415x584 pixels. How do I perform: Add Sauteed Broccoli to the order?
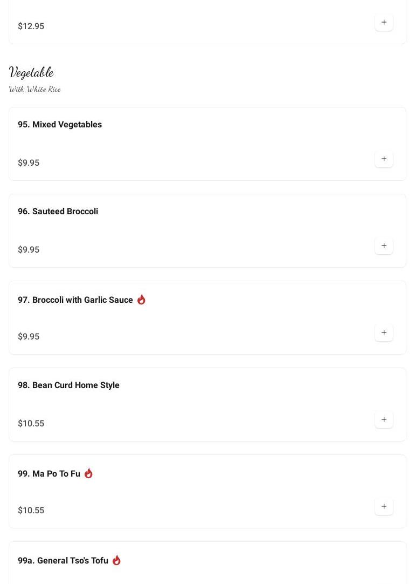[x=384, y=246]
